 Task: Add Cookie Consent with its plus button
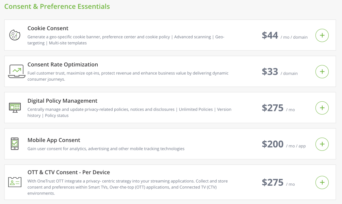click(x=322, y=35)
